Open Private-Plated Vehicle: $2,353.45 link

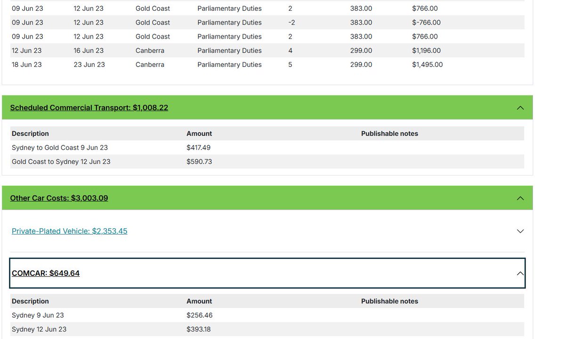(69, 231)
